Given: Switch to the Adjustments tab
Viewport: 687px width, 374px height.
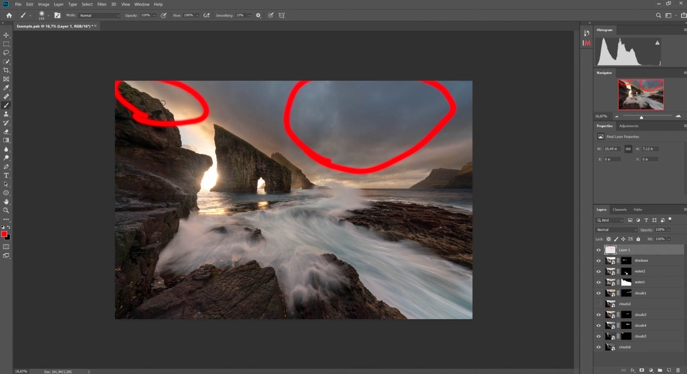Looking at the screenshot, I should (629, 126).
